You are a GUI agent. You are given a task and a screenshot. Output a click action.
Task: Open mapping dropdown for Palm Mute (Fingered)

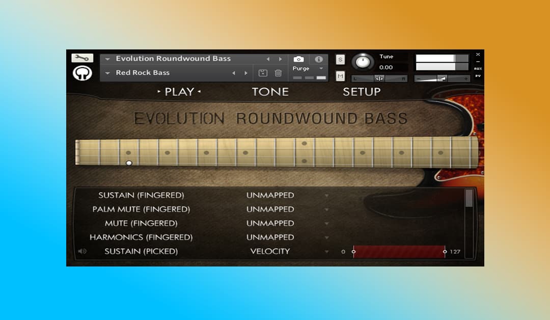(x=326, y=209)
